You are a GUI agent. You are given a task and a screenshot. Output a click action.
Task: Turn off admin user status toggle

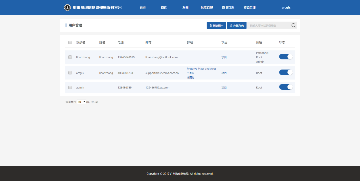(x=286, y=87)
